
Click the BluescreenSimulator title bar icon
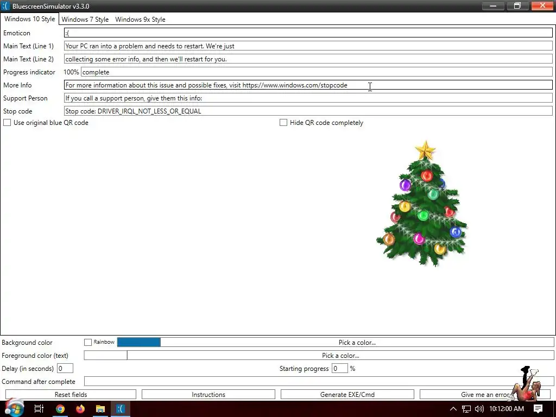pyautogui.click(x=5, y=6)
